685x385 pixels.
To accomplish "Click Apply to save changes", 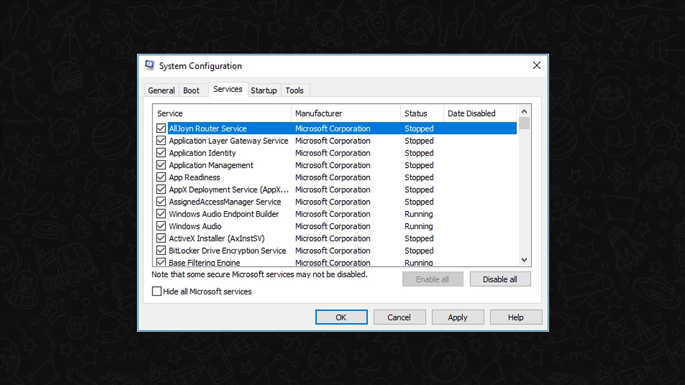I will 457,317.
